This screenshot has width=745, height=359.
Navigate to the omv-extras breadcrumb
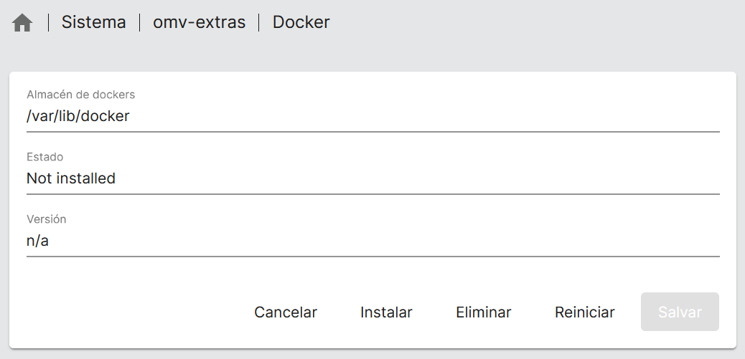point(199,22)
